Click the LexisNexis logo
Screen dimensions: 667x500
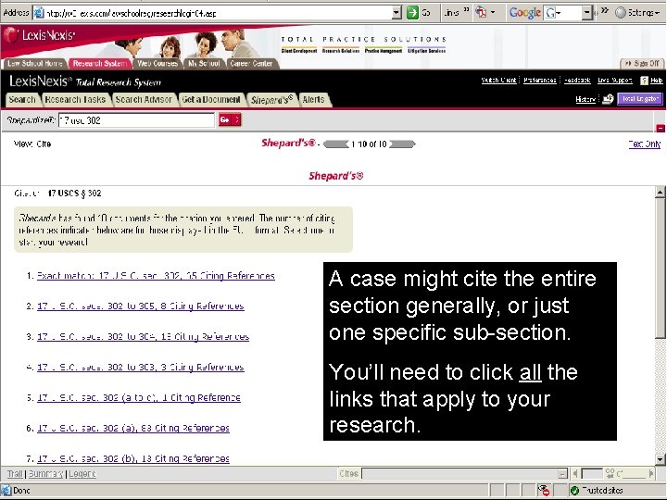39,35
